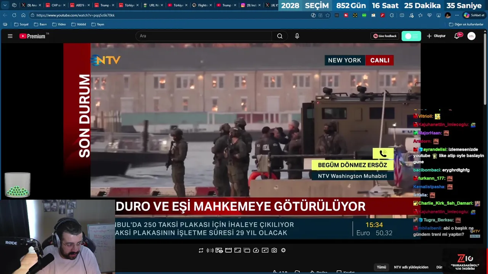Click the playback speed gauge icon
The image size is (488, 274).
pos(256,250)
